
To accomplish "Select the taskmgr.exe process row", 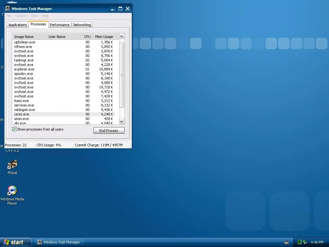I will (64, 60).
